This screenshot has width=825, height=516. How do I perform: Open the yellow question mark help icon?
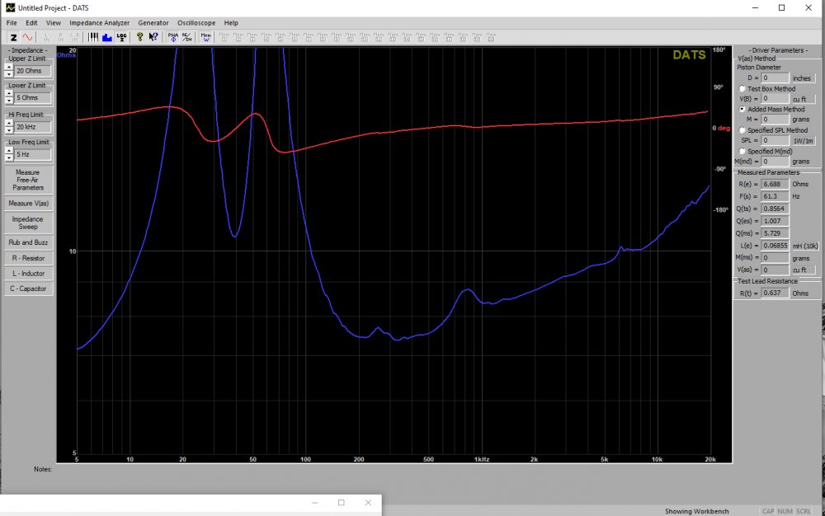pos(139,37)
